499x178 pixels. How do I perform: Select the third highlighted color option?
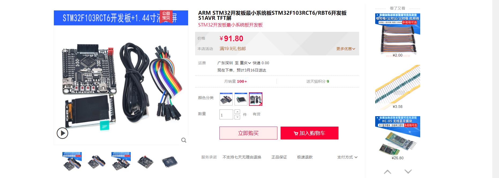256,99
